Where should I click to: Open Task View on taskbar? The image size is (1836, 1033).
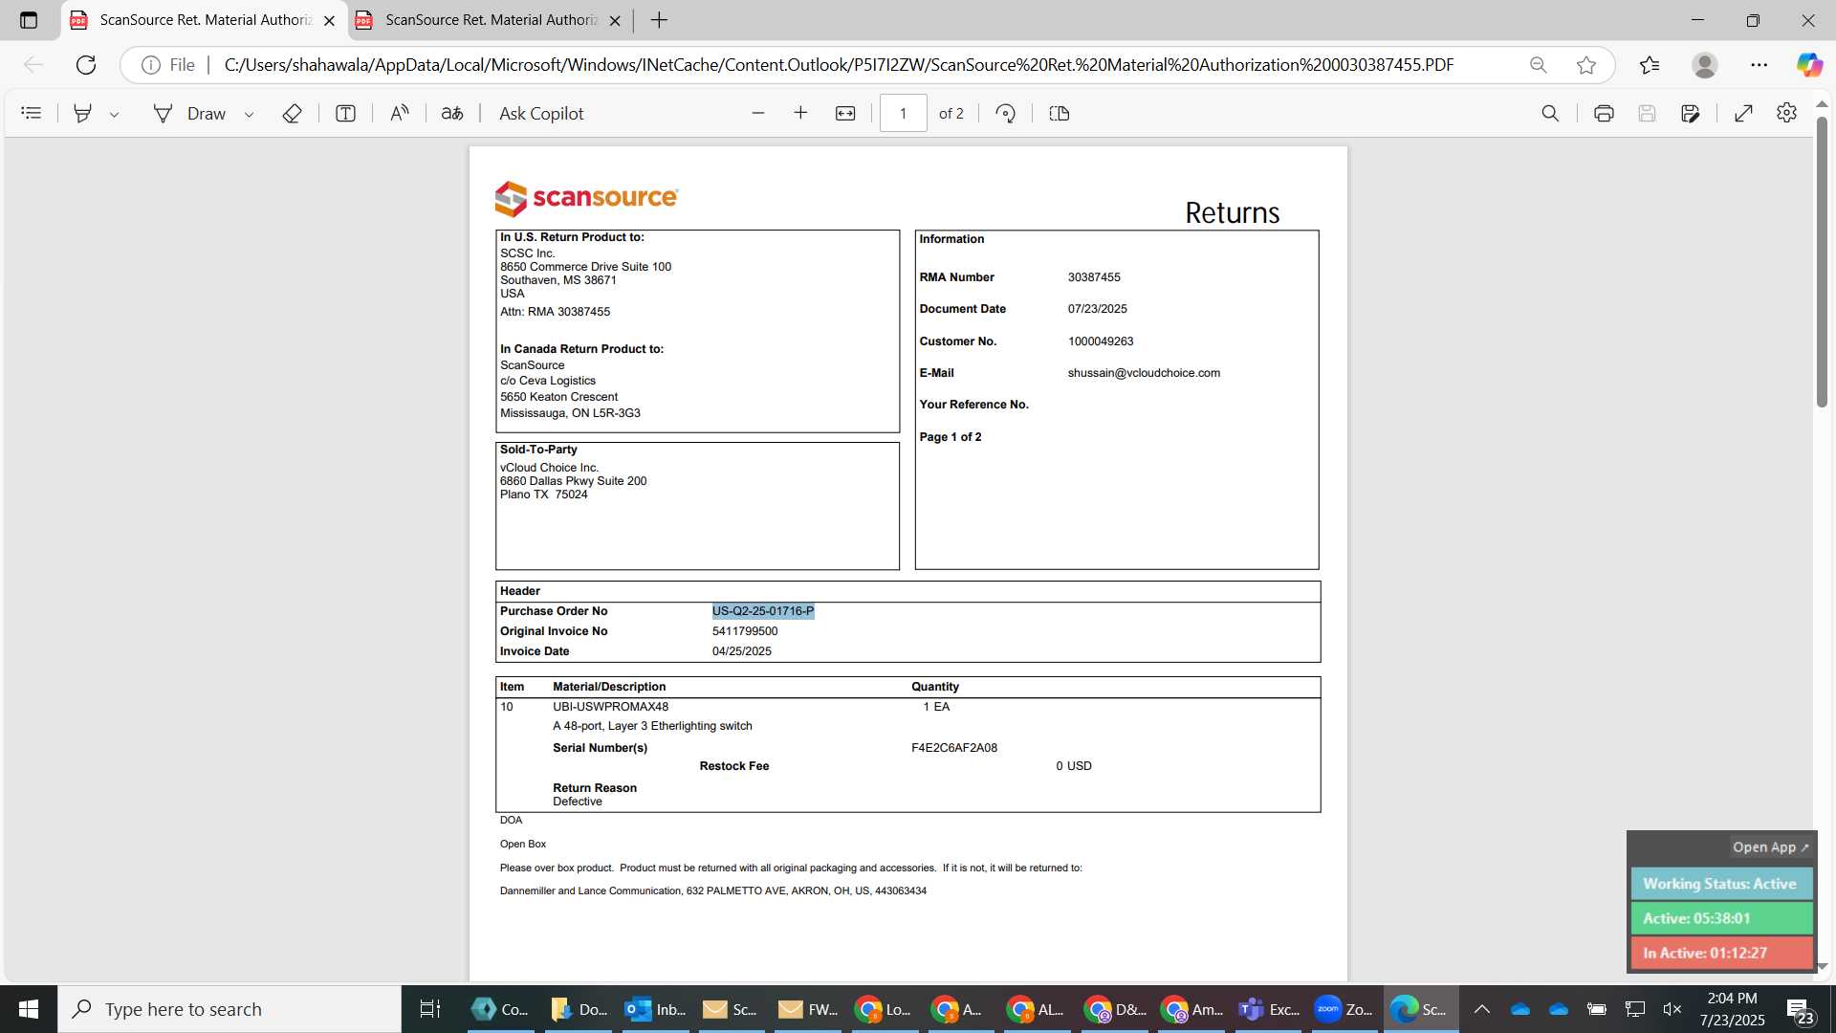(x=430, y=1009)
